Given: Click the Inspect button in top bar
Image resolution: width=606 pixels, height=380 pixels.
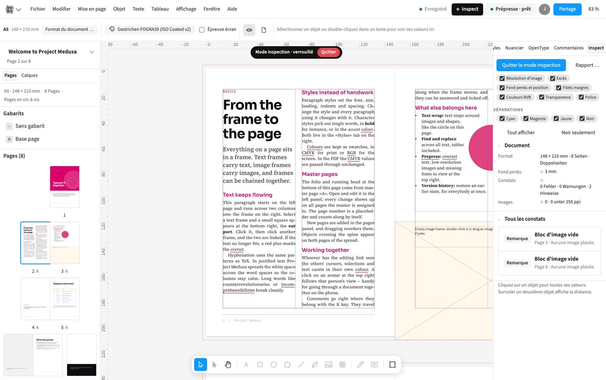Looking at the screenshot, I should click(x=467, y=9).
